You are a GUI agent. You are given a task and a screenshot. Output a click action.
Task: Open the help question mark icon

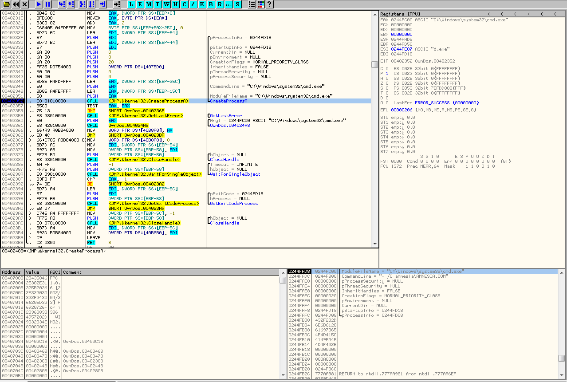point(269,4)
